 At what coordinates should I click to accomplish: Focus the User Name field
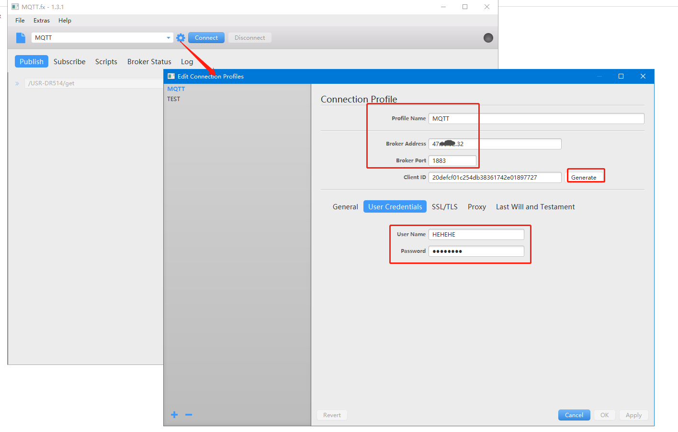476,234
